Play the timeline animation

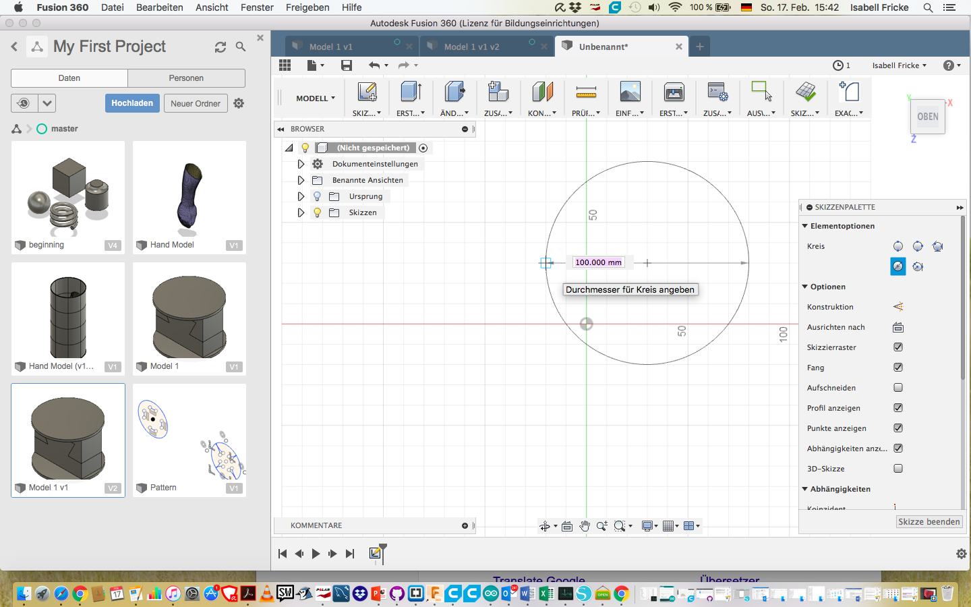tap(316, 554)
